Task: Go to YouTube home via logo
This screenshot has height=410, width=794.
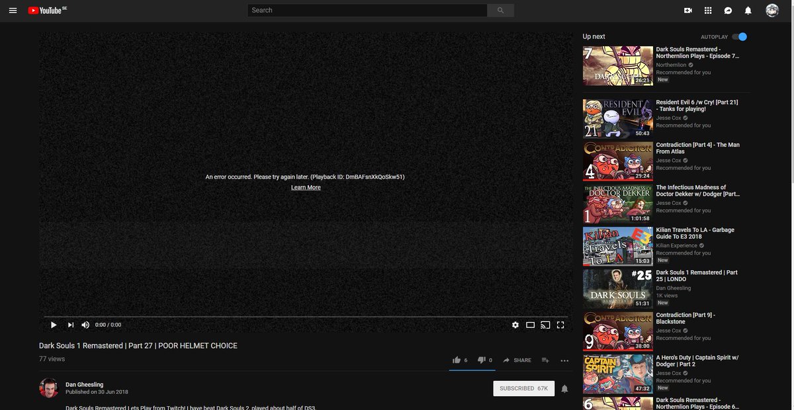Action: pyautogui.click(x=48, y=11)
